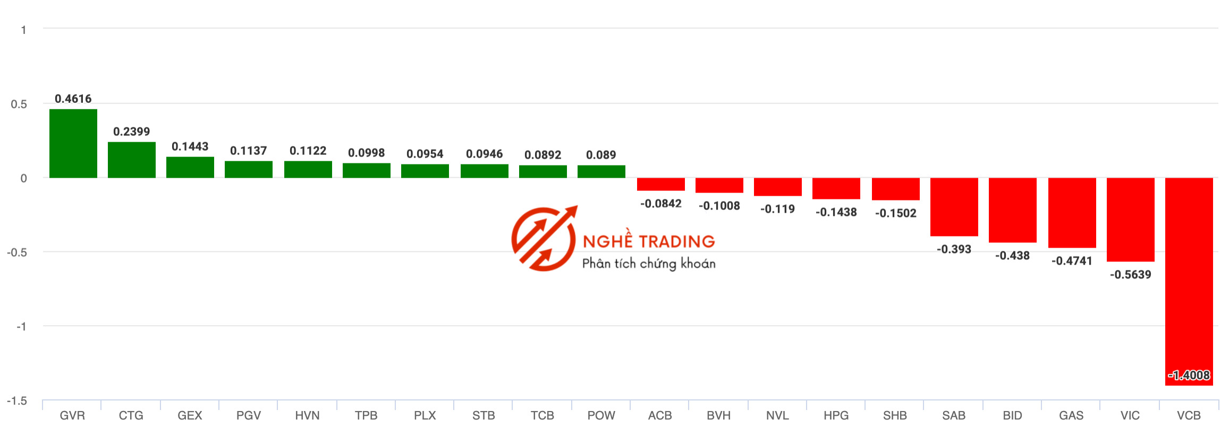Select the BVH ticker label
The height and width of the screenshot is (428, 1229).
tap(719, 416)
